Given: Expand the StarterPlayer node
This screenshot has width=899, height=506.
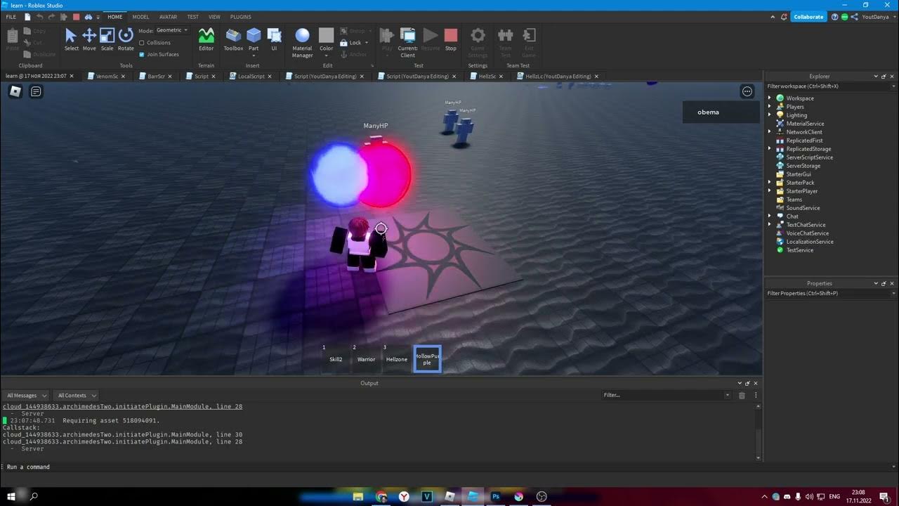Looking at the screenshot, I should click(770, 191).
